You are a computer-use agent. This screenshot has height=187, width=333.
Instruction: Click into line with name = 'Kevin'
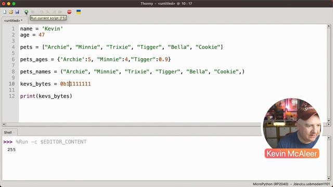click(42, 29)
